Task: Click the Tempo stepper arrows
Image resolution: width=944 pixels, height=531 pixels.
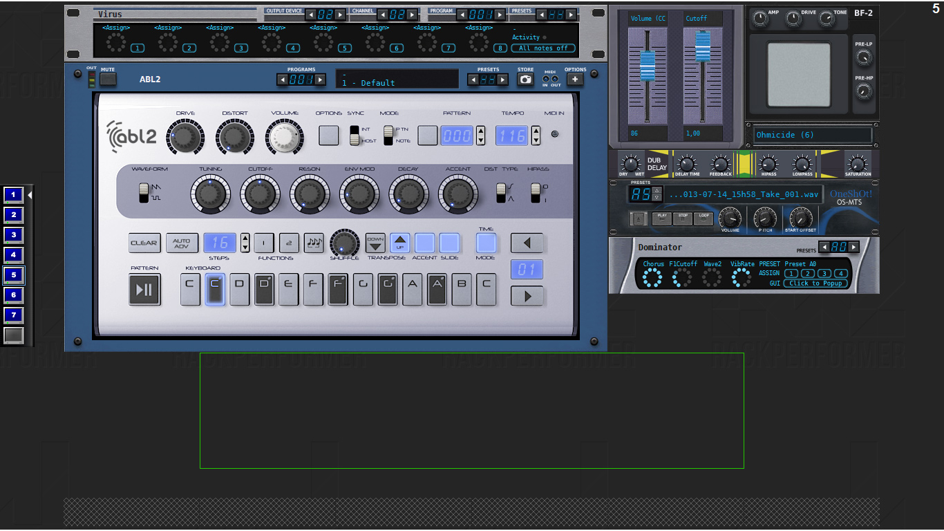Action: point(536,136)
